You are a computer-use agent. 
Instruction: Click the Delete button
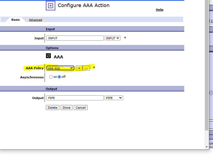[x=52, y=108]
